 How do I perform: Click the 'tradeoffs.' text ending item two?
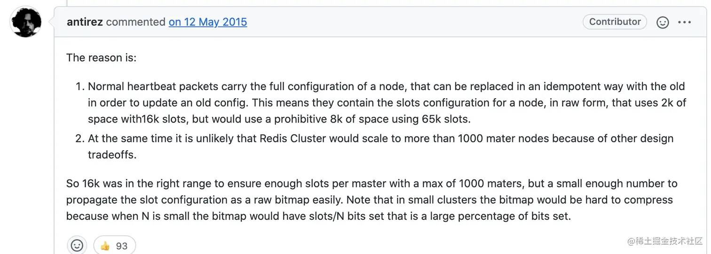(112, 155)
